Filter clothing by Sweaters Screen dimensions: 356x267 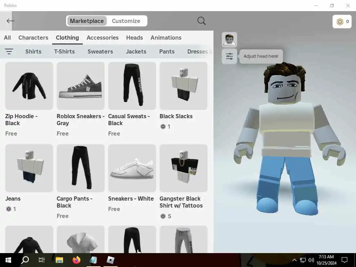tap(100, 51)
